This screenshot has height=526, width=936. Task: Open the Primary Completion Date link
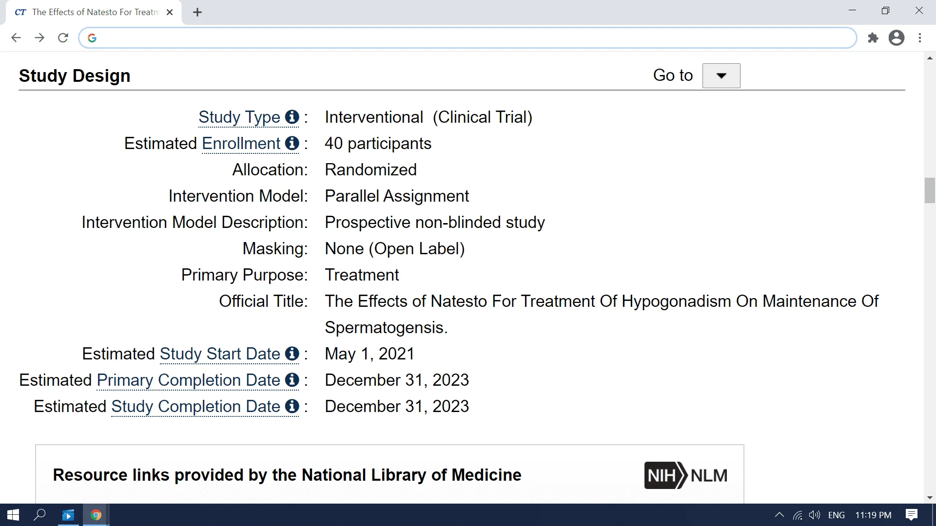pos(189,380)
